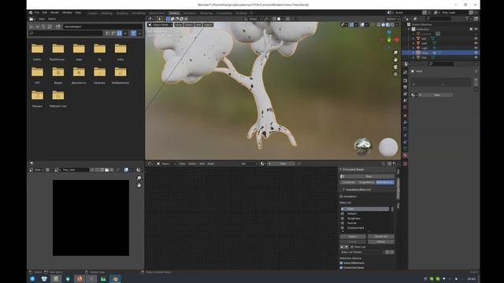Toggle the viewport camera view icon
Image resolution: width=504 pixels, height=283 pixels.
point(395,67)
